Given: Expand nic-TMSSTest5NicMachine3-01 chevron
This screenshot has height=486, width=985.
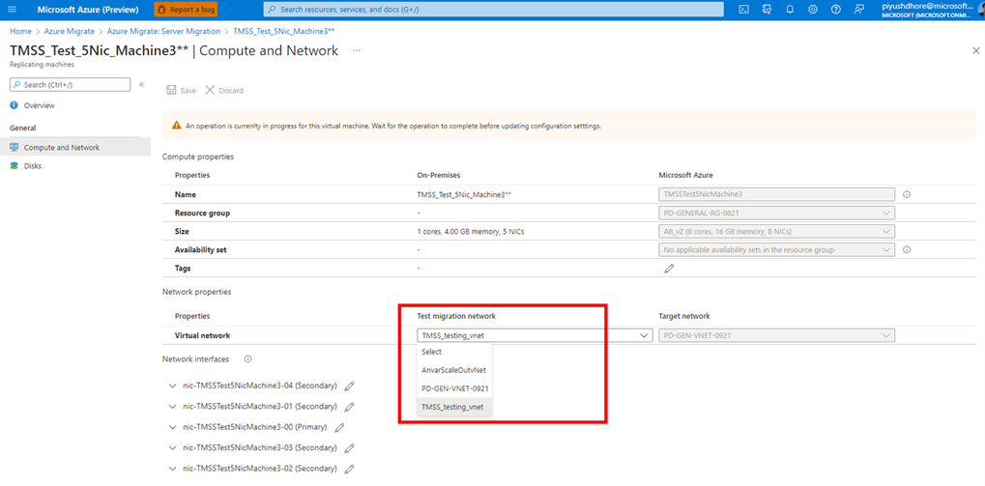Looking at the screenshot, I should (x=173, y=406).
